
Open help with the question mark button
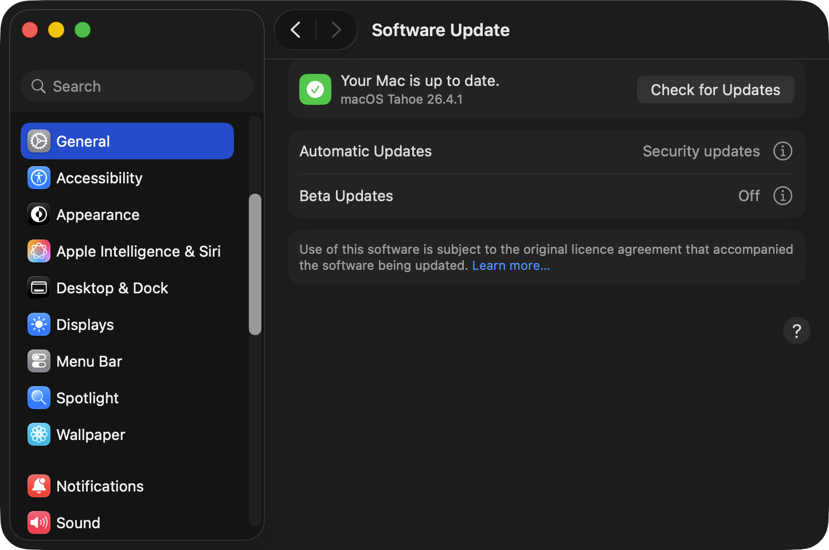point(797,331)
